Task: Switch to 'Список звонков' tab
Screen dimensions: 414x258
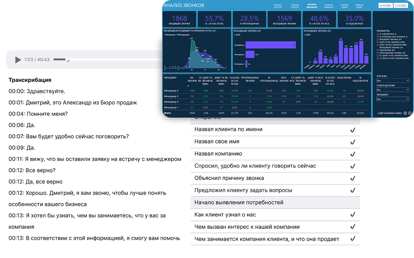Action: pyautogui.click(x=329, y=6)
